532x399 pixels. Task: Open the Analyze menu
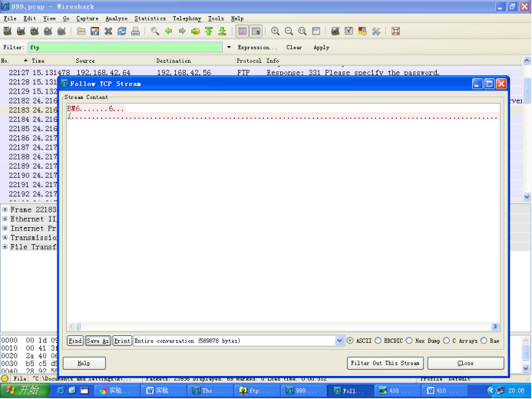point(117,18)
